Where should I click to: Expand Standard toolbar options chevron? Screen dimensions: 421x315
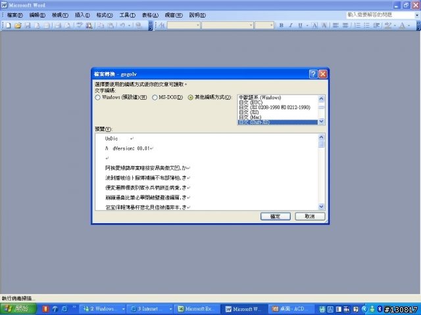(x=151, y=26)
